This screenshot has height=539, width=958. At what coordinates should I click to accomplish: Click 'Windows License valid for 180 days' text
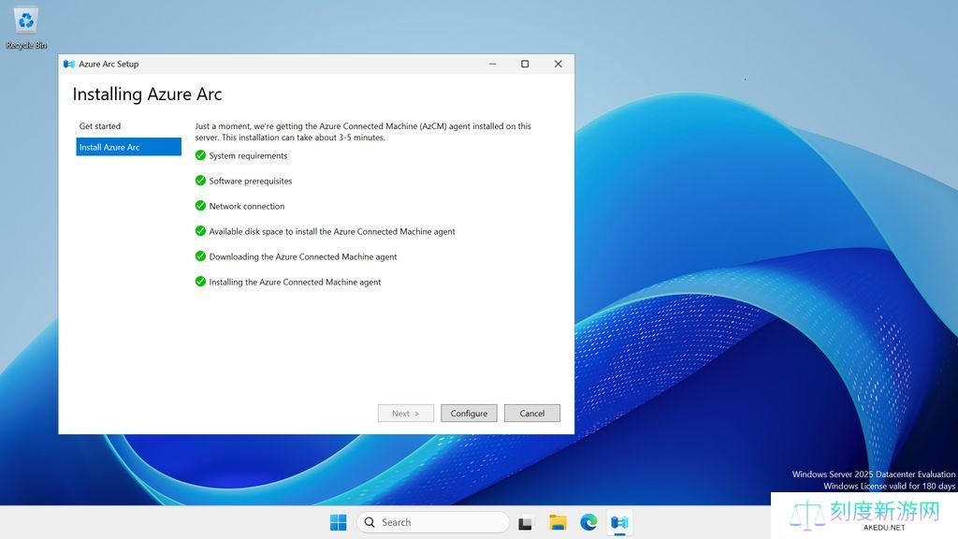[x=889, y=486]
